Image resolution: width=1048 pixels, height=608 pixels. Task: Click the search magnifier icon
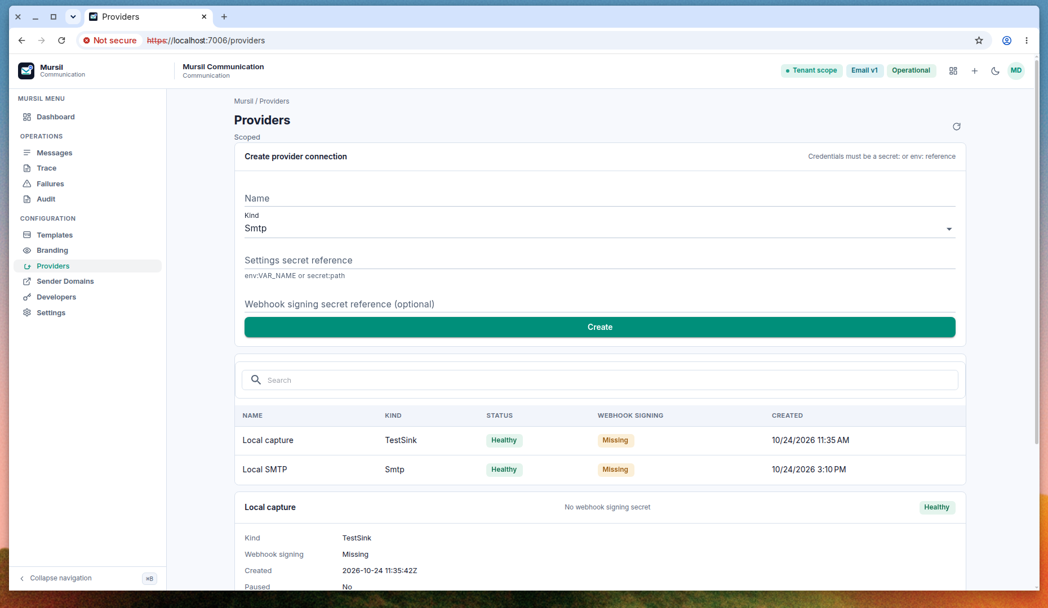point(256,380)
